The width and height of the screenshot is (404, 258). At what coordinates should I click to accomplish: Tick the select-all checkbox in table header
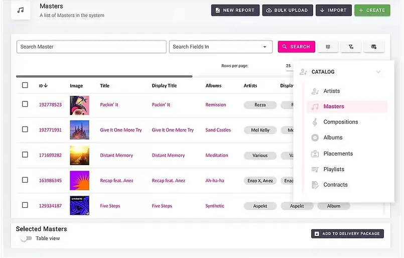point(25,85)
